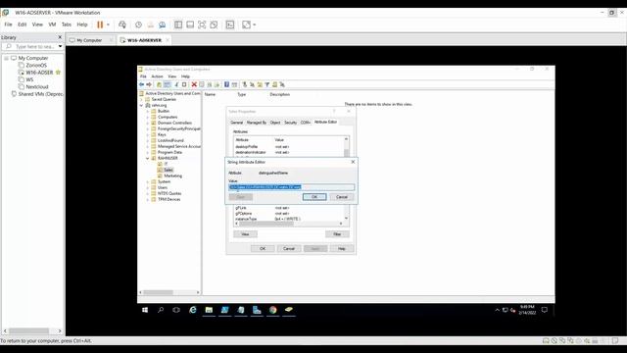Go back in Active Directory Users console
The height and width of the screenshot is (353, 627).
point(141,84)
